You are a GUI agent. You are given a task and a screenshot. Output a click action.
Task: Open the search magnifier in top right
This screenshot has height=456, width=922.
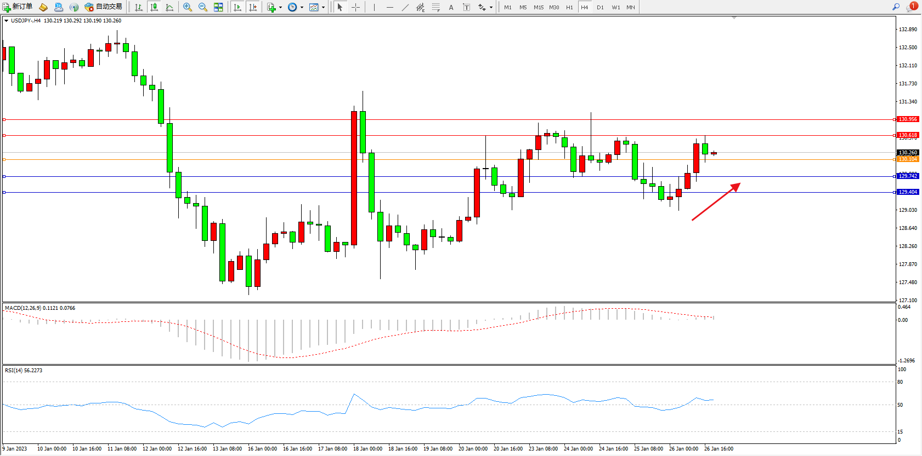coord(896,7)
